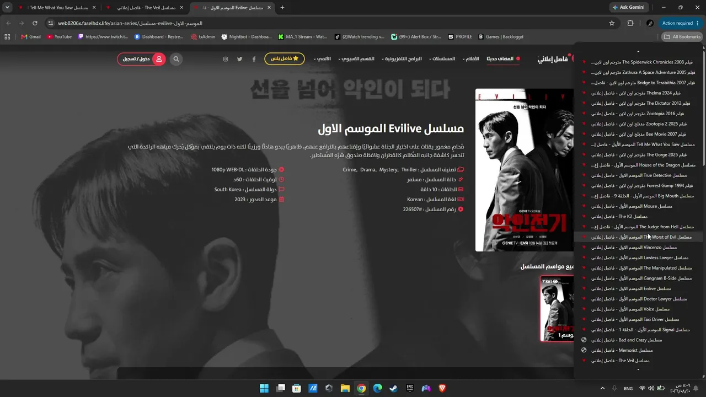Switch to Google Chrome in the taskbar
This screenshot has height=397, width=706.
[361, 388]
